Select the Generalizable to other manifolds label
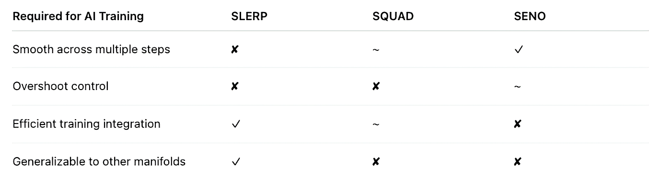 [x=99, y=162]
